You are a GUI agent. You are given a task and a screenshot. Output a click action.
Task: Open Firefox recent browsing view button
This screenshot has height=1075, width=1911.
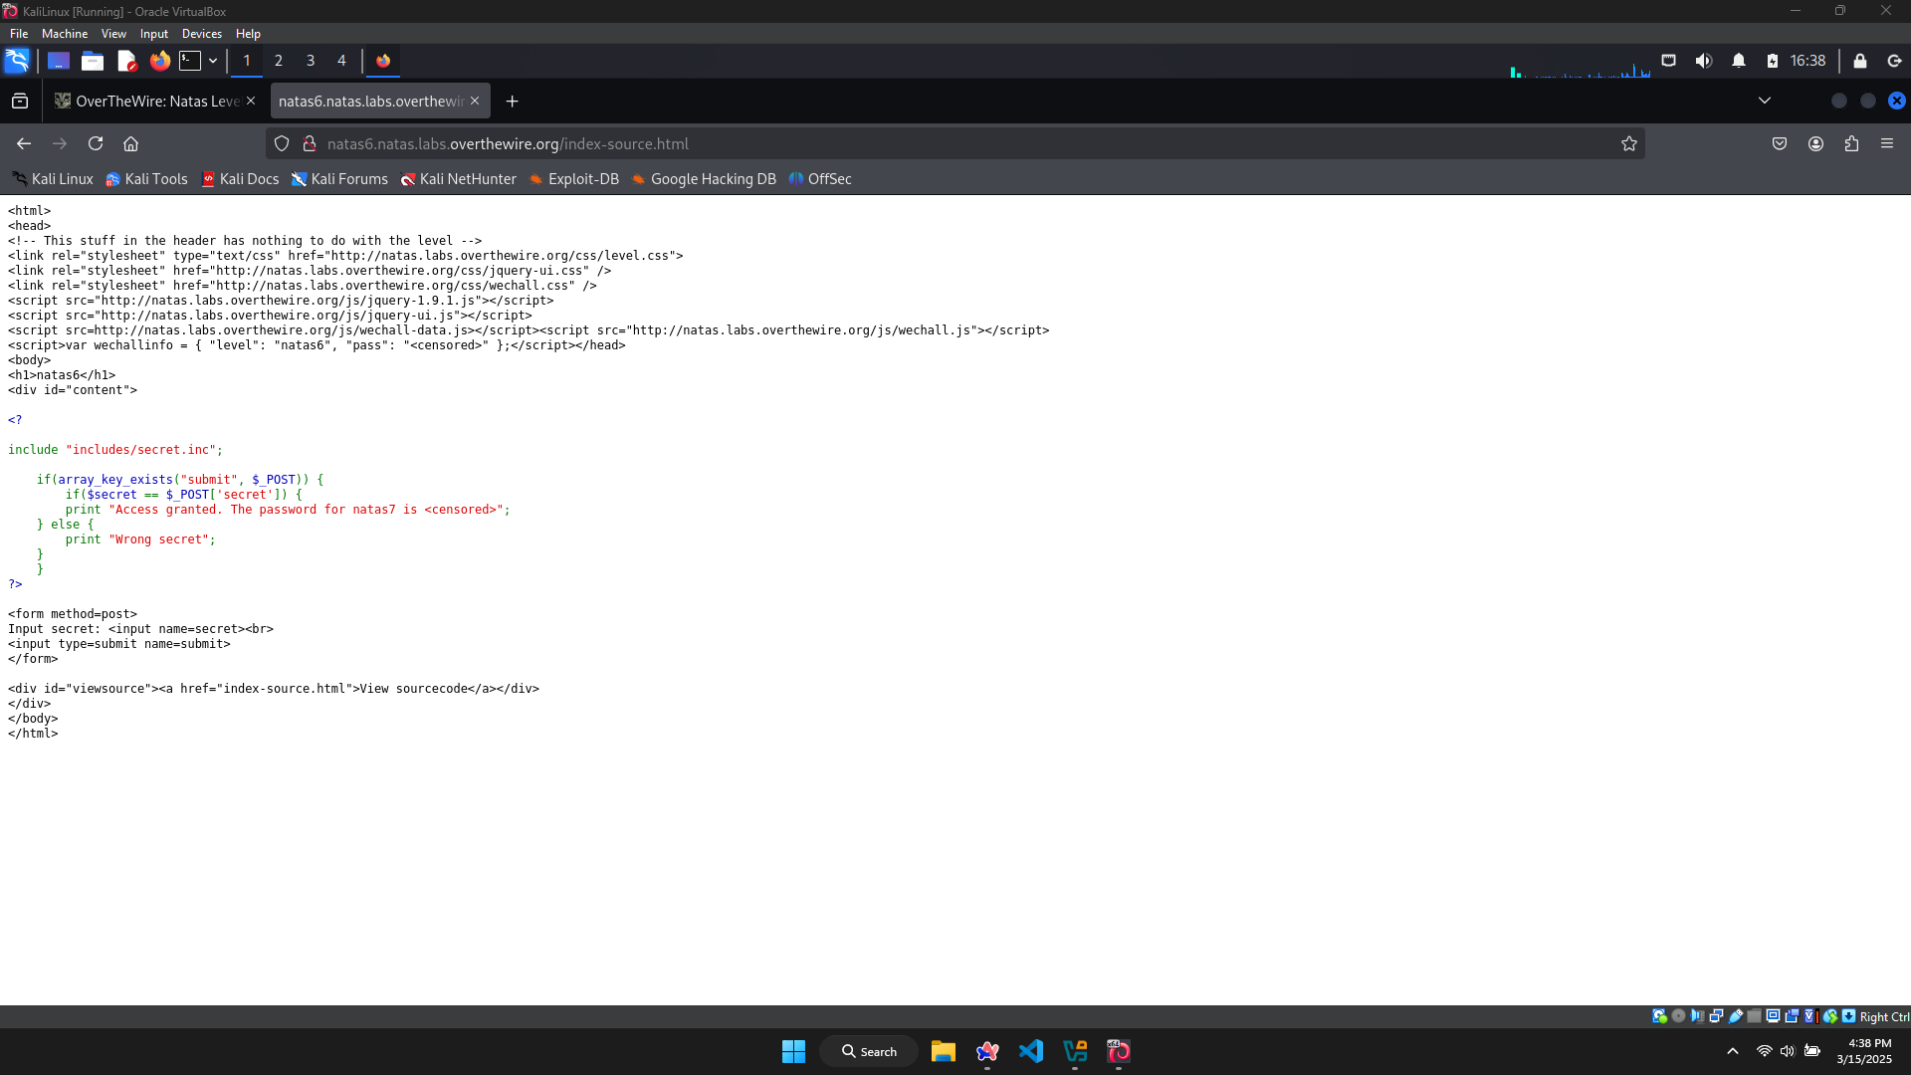[20, 101]
